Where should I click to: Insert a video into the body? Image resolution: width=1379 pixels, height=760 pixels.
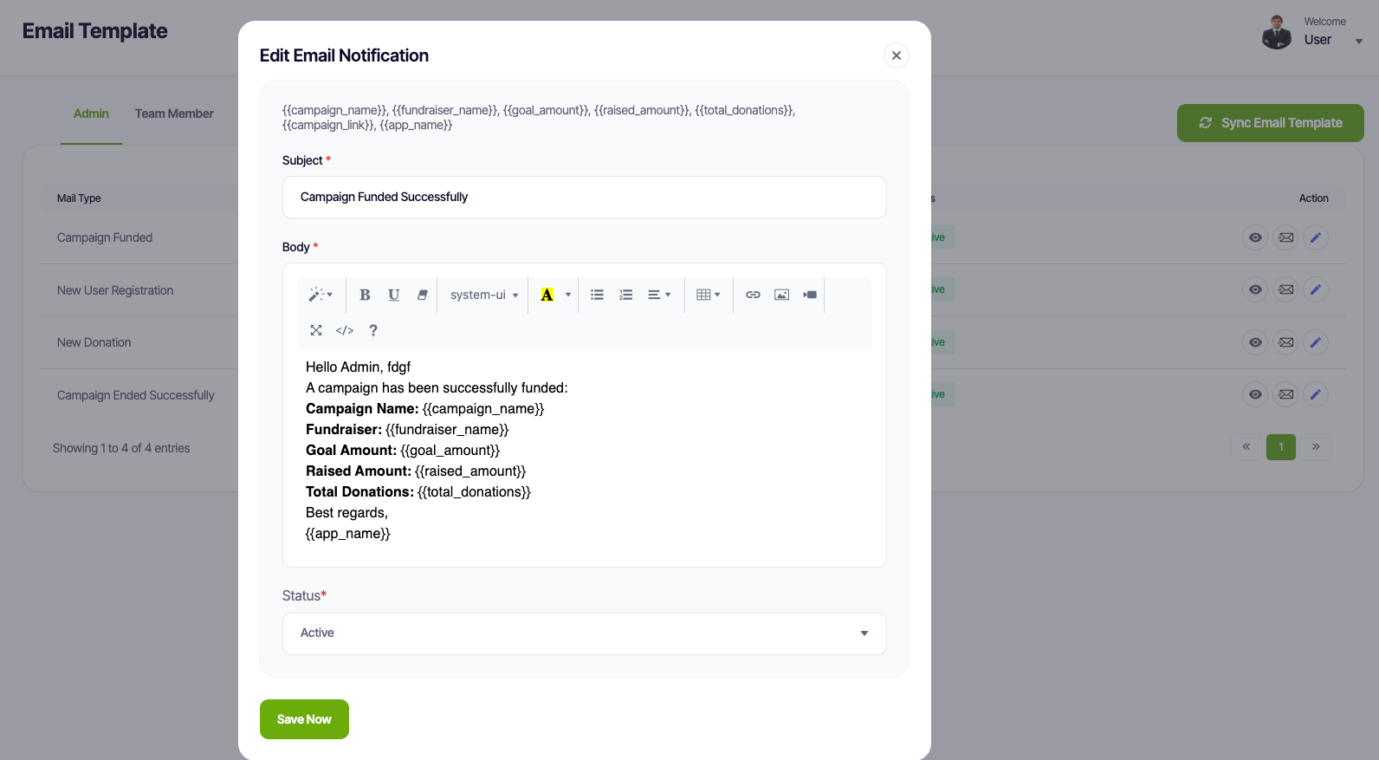pos(810,295)
